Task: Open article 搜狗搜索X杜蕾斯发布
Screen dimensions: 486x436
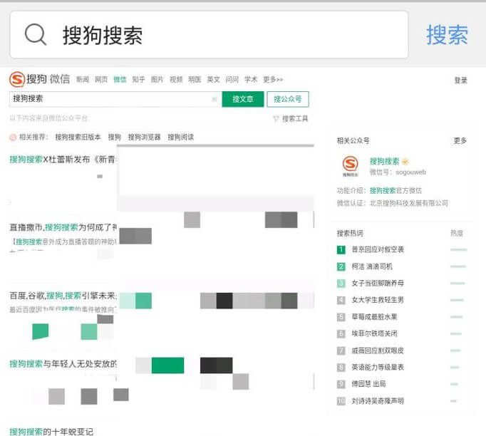Action: 63,160
